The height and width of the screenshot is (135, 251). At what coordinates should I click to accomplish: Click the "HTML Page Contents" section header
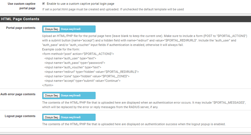[20, 19]
